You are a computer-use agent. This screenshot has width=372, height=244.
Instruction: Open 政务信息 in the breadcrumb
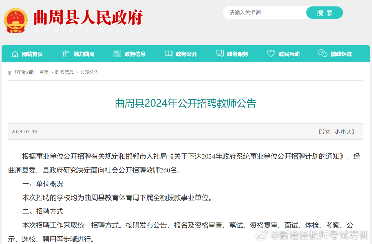(x=64, y=72)
